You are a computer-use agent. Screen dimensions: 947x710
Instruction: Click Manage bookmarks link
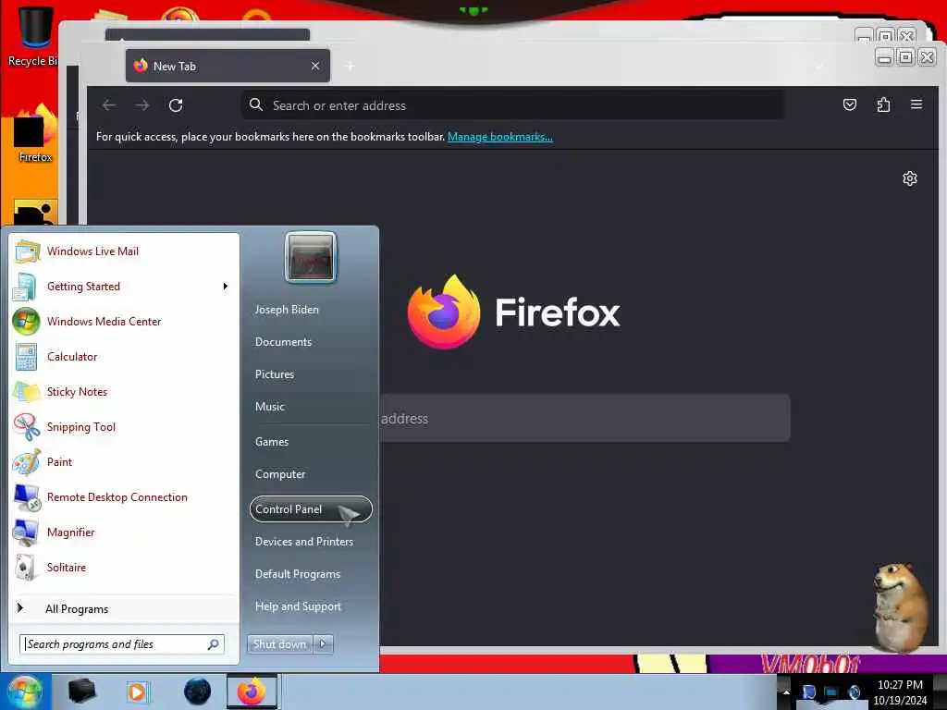pos(500,137)
